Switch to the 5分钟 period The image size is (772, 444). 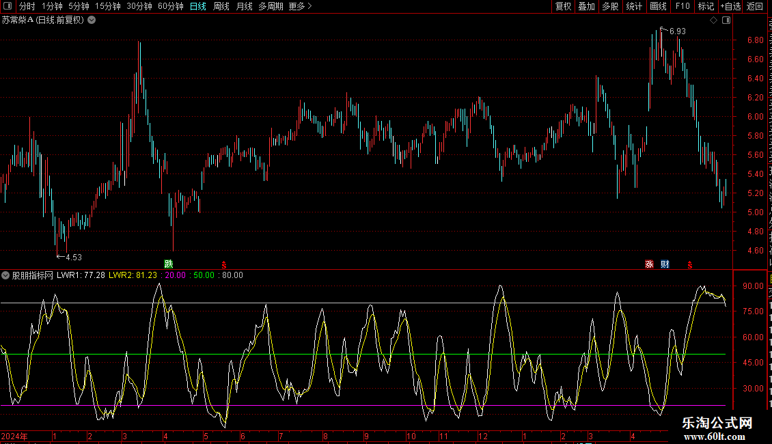[79, 6]
